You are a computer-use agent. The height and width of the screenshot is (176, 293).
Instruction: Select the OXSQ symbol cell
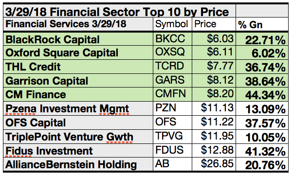(x=172, y=53)
